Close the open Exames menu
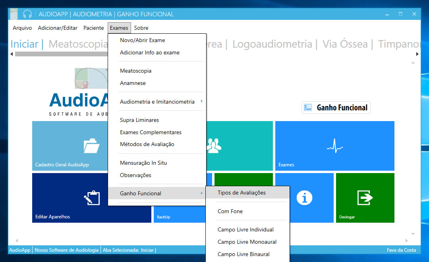This screenshot has height=262, width=429. [119, 28]
